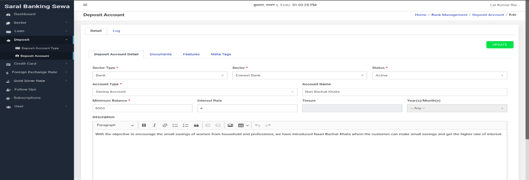Click the Minimum Balance field showing 5000
This screenshot has height=180, width=529.
(x=142, y=108)
